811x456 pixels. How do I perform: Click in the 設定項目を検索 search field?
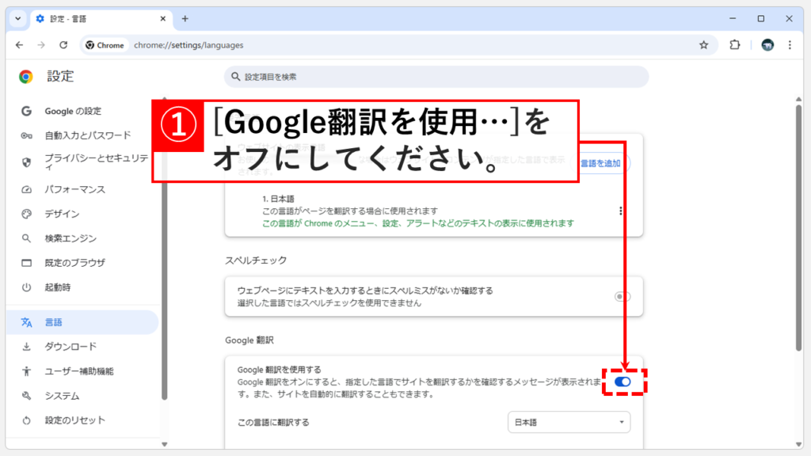click(436, 77)
